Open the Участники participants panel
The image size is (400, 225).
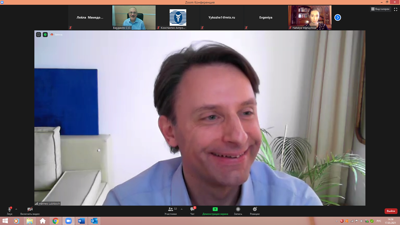coord(171,211)
